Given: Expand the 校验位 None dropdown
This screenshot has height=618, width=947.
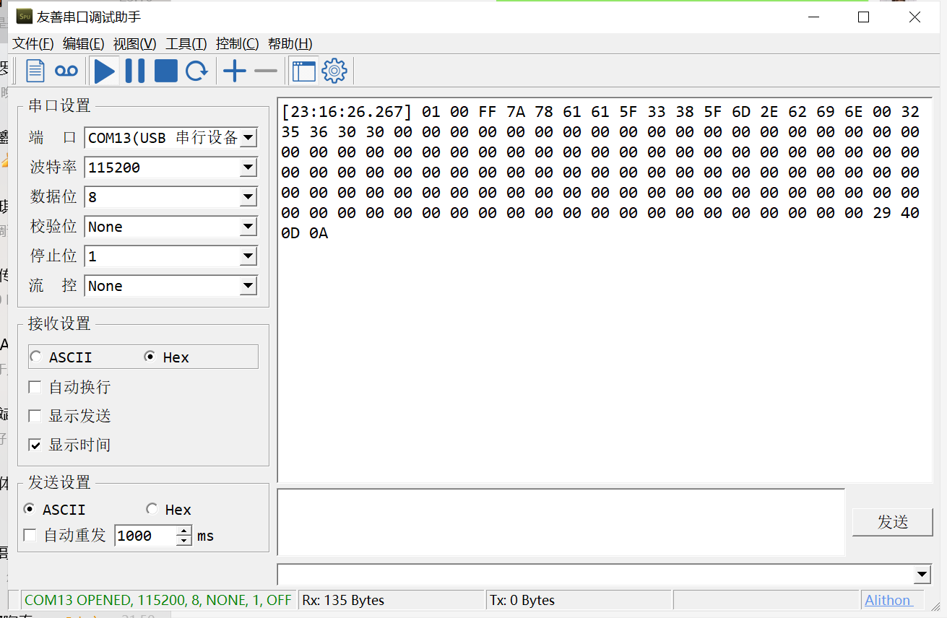Looking at the screenshot, I should pos(248,227).
